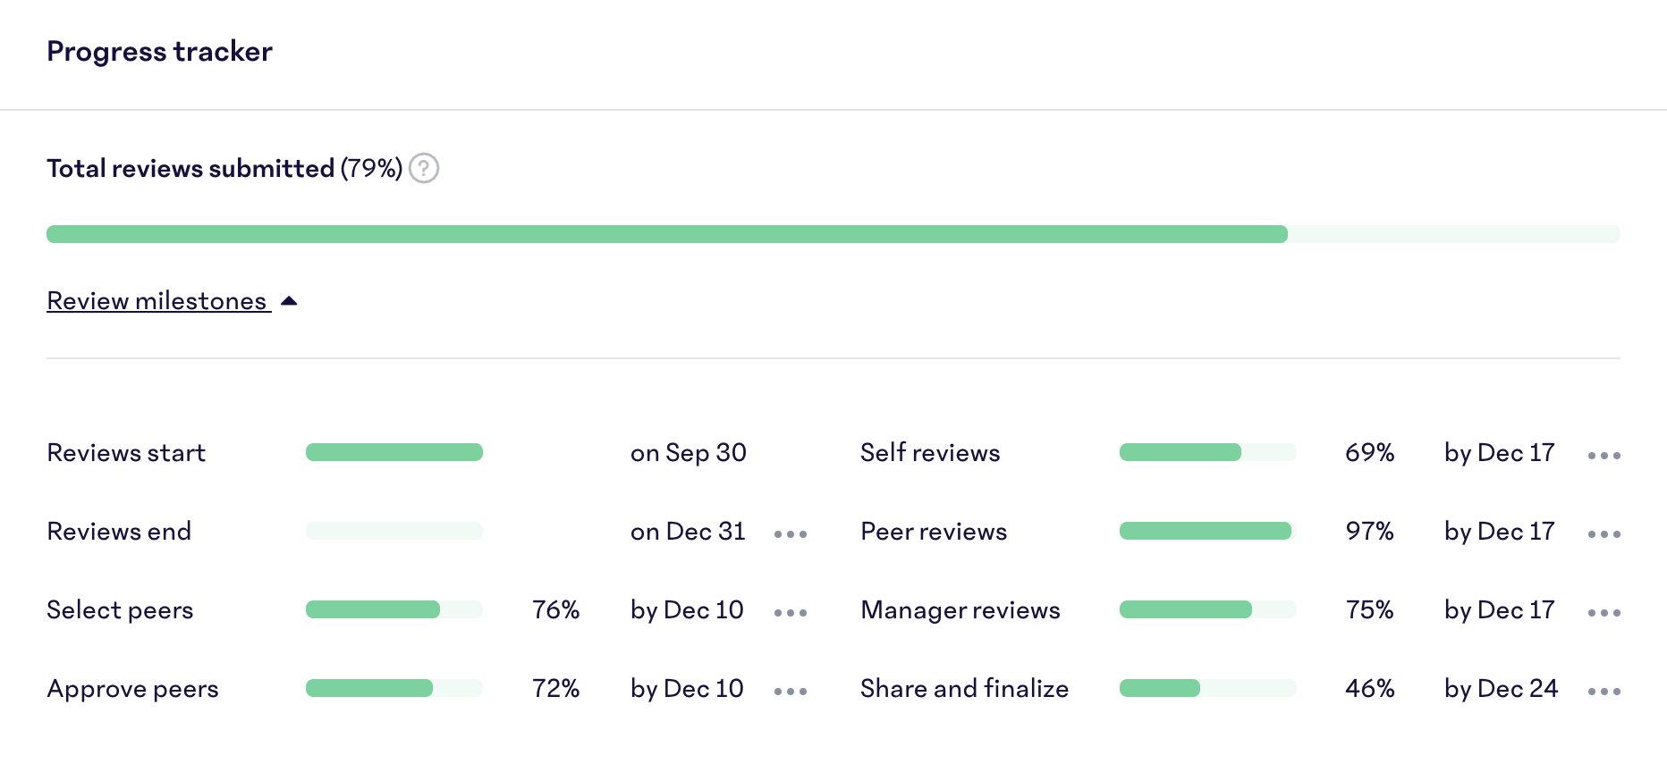The height and width of the screenshot is (772, 1667).
Task: Collapse Review milestones using the caret arrow
Action: point(289,301)
